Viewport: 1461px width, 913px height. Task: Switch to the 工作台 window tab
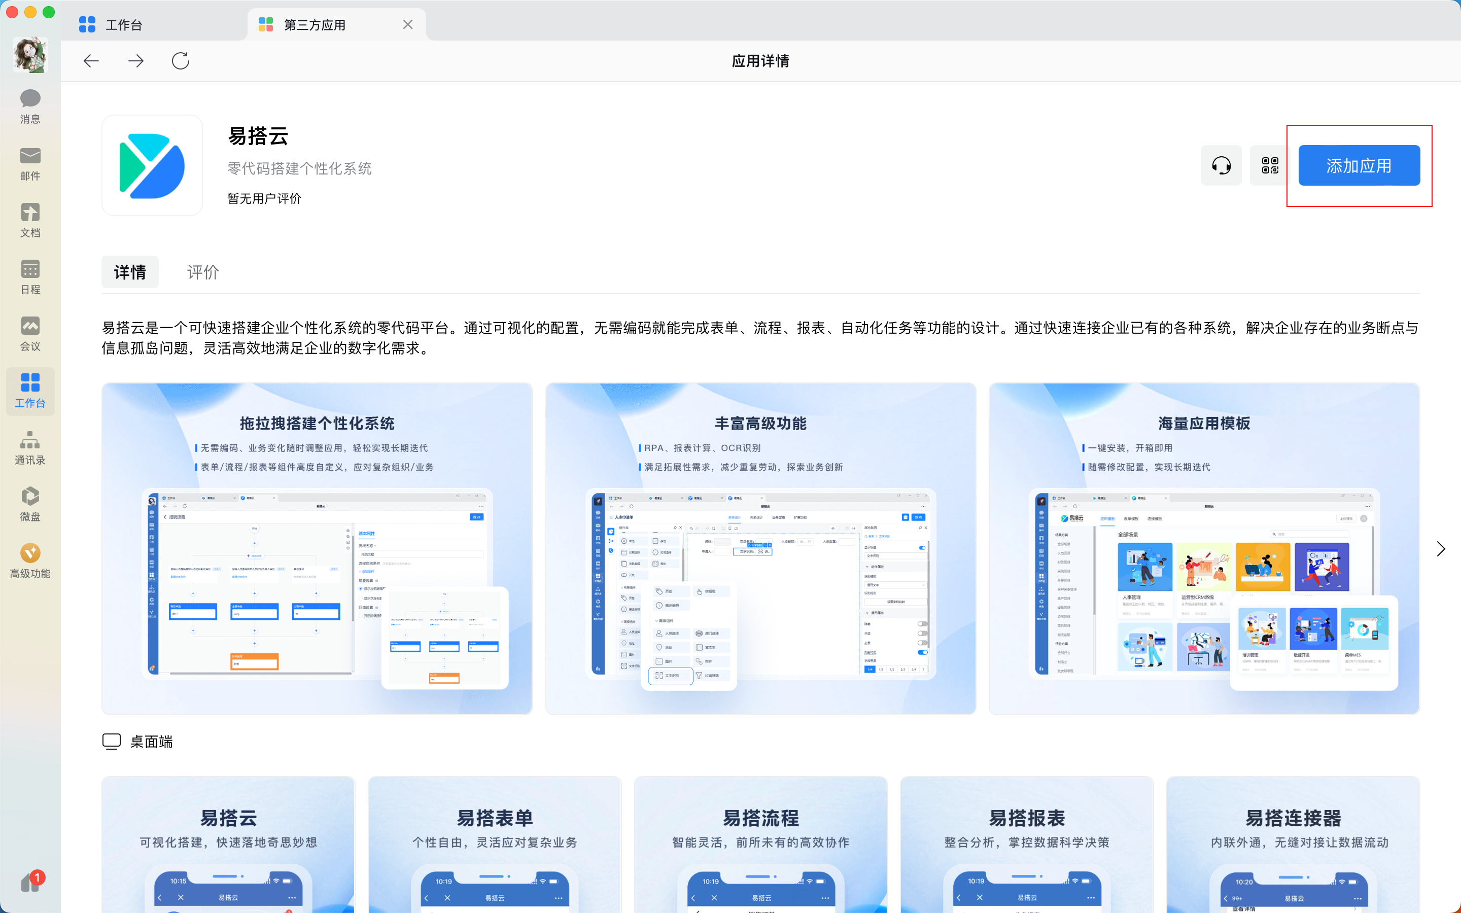tap(124, 25)
